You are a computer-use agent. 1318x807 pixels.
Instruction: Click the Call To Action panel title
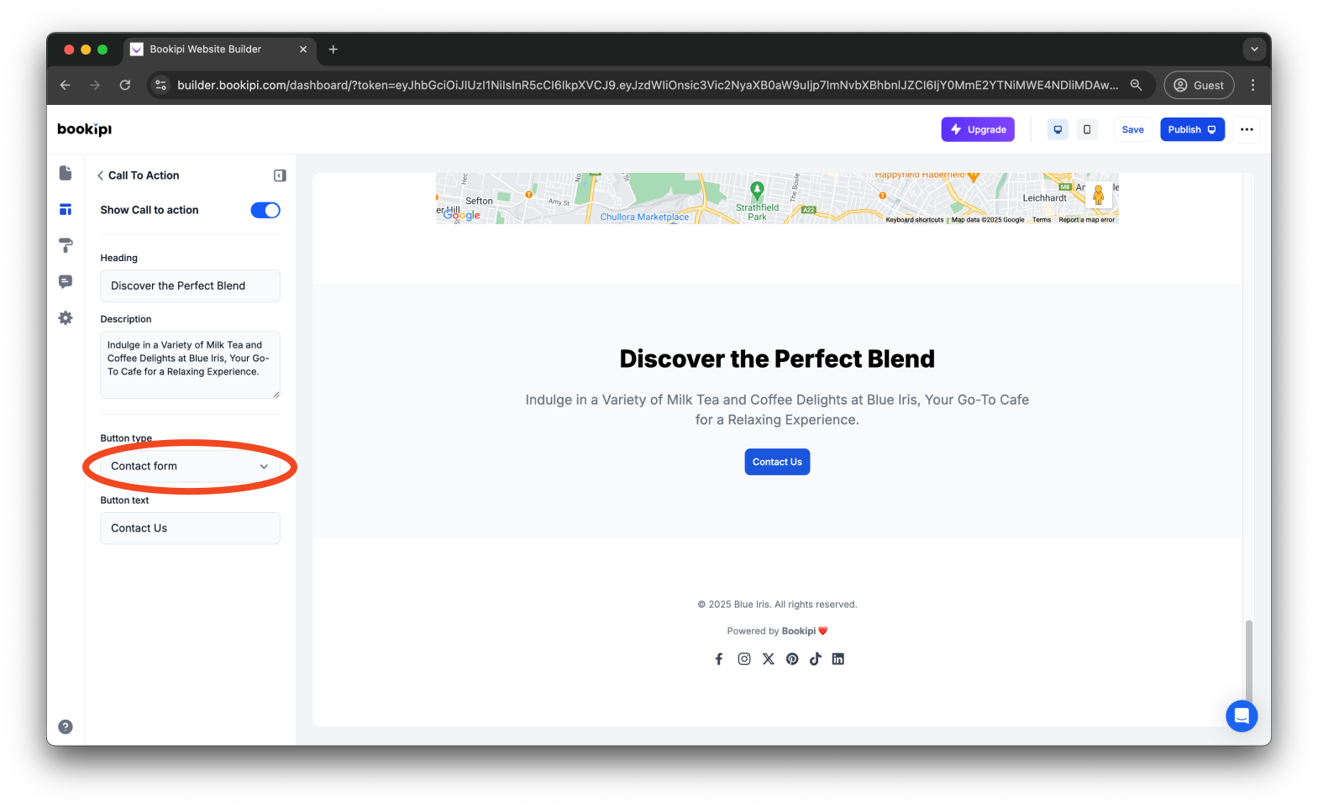pos(144,176)
